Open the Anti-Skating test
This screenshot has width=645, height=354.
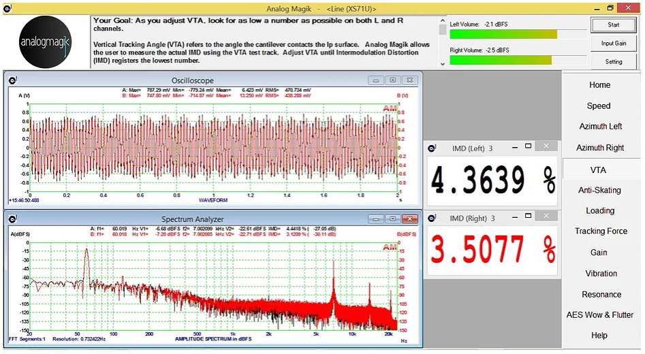[599, 190]
